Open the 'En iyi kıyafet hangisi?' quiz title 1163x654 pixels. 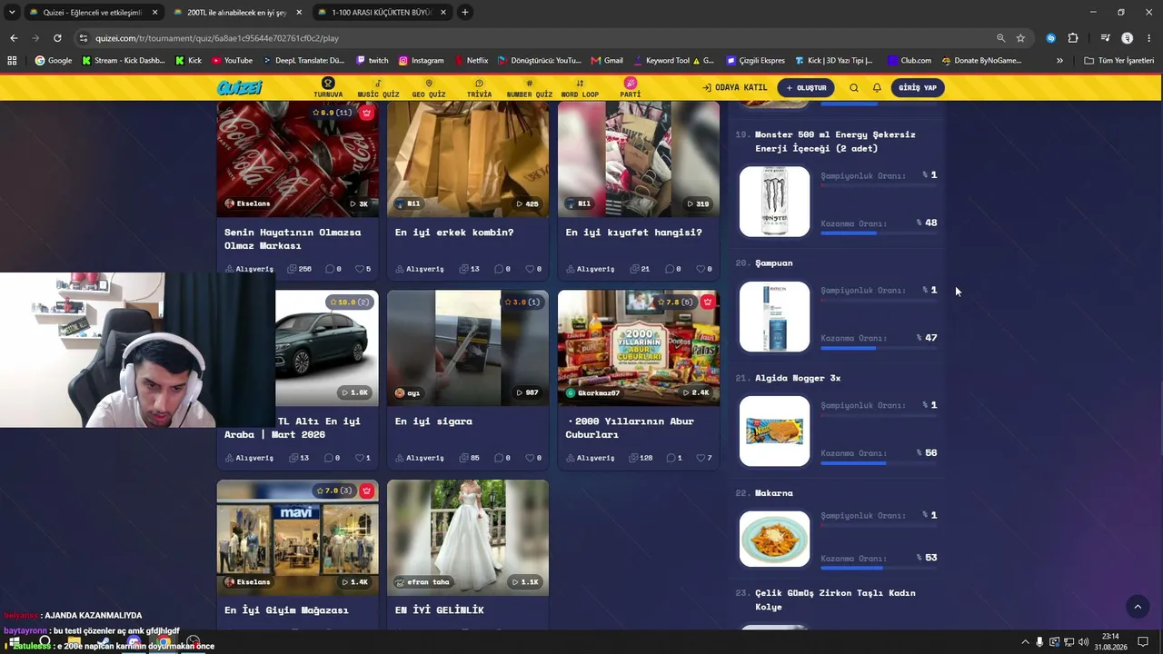pyautogui.click(x=633, y=233)
